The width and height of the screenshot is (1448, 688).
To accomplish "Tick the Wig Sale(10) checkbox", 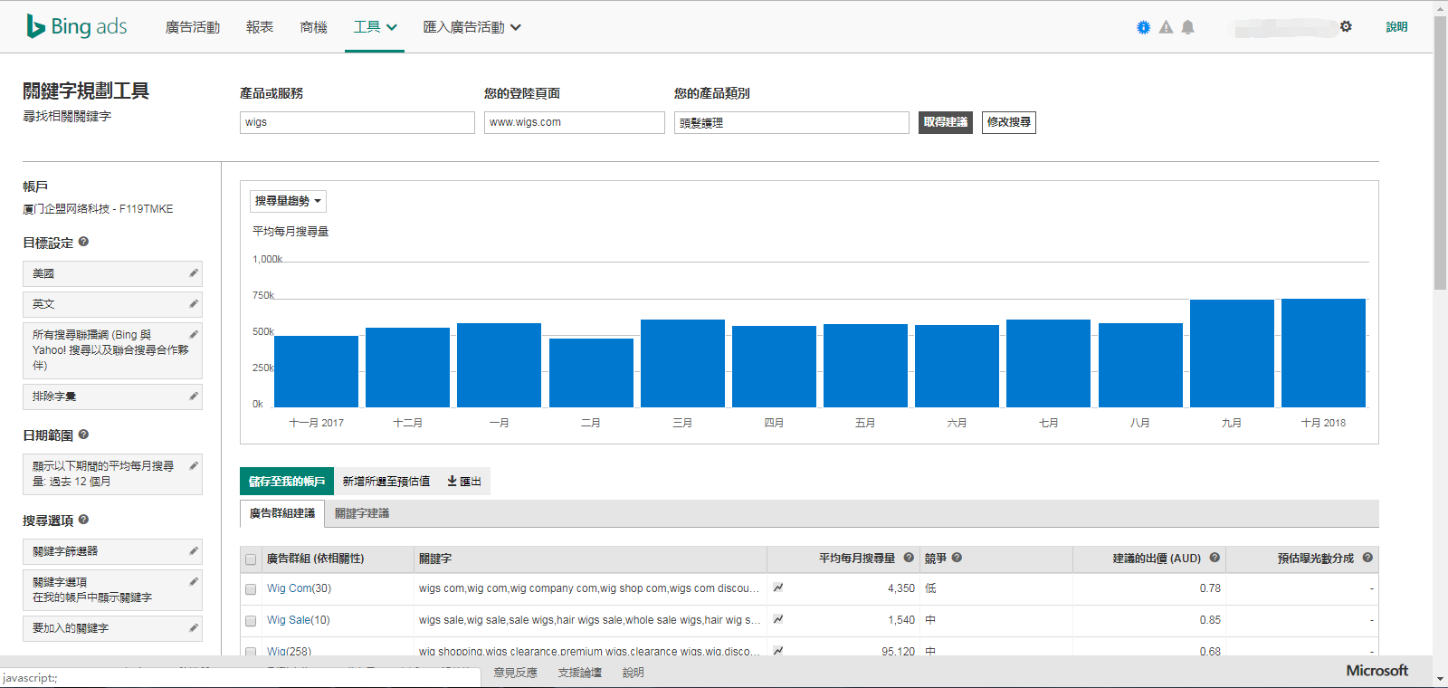I will click(x=251, y=621).
